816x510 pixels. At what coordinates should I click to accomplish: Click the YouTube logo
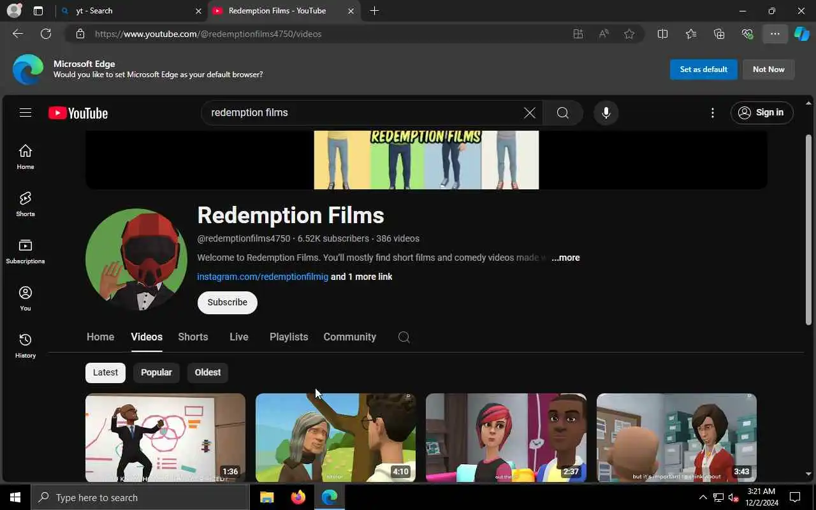pyautogui.click(x=78, y=113)
